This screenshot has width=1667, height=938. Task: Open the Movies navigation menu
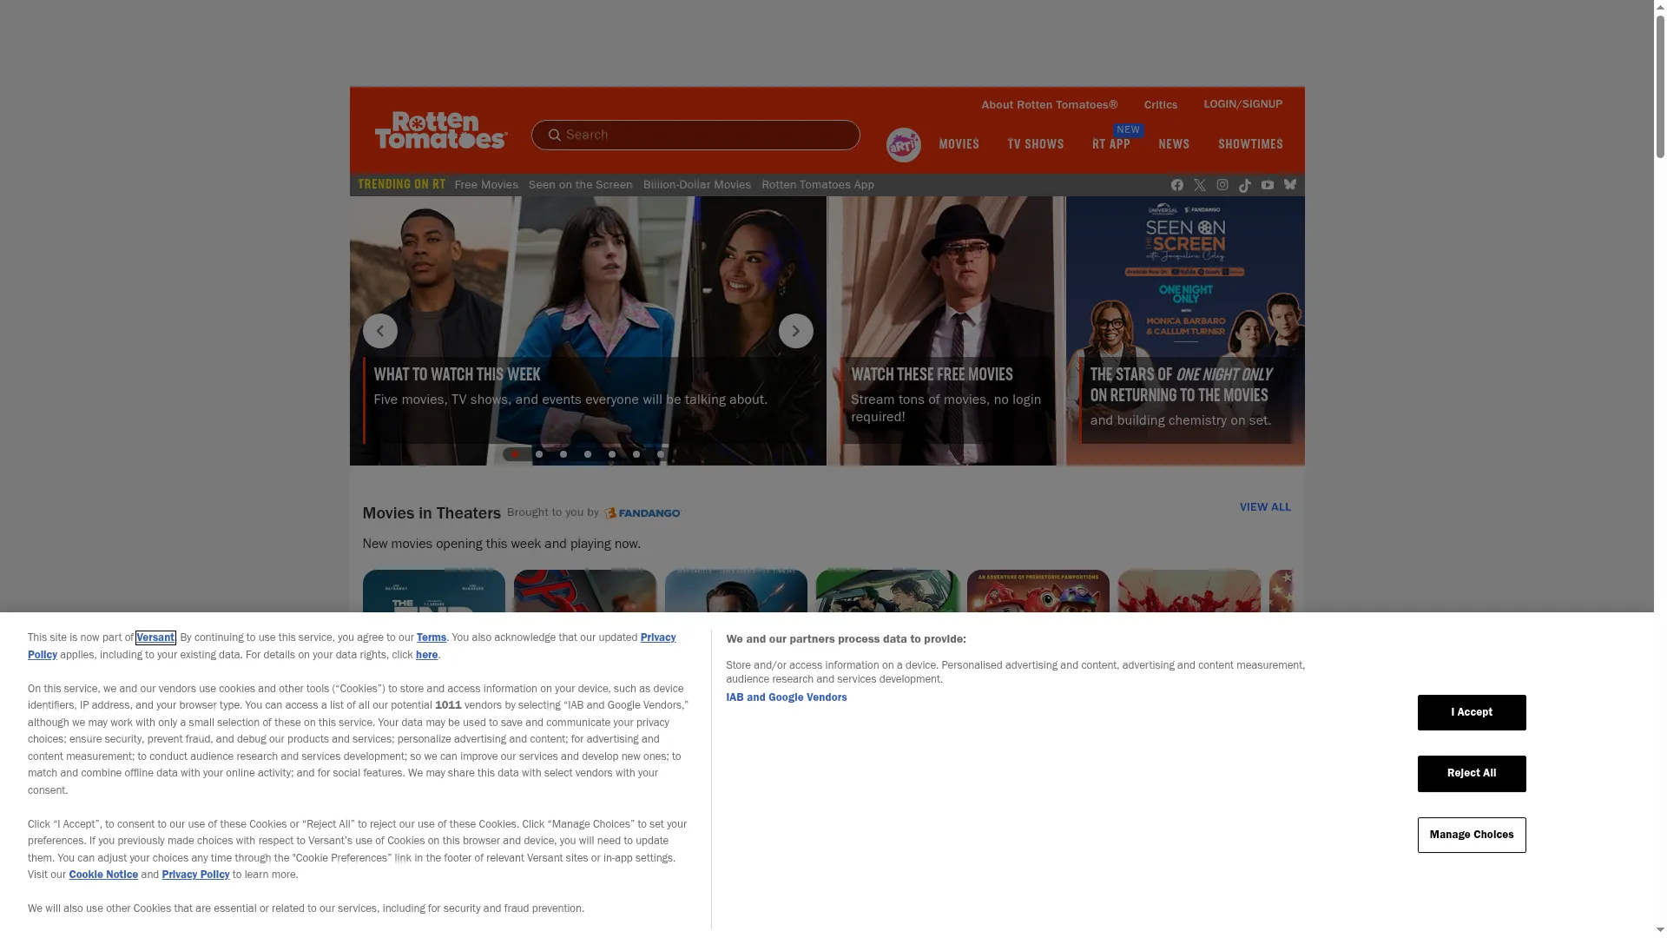pos(959,144)
